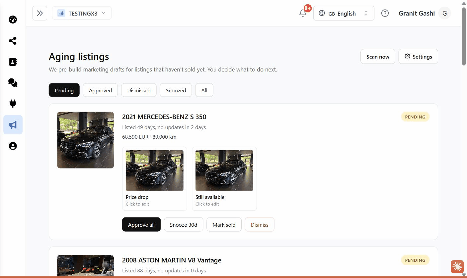This screenshot has height=278, width=467.
Task: Open the help question mark icon
Action: pyautogui.click(x=385, y=13)
